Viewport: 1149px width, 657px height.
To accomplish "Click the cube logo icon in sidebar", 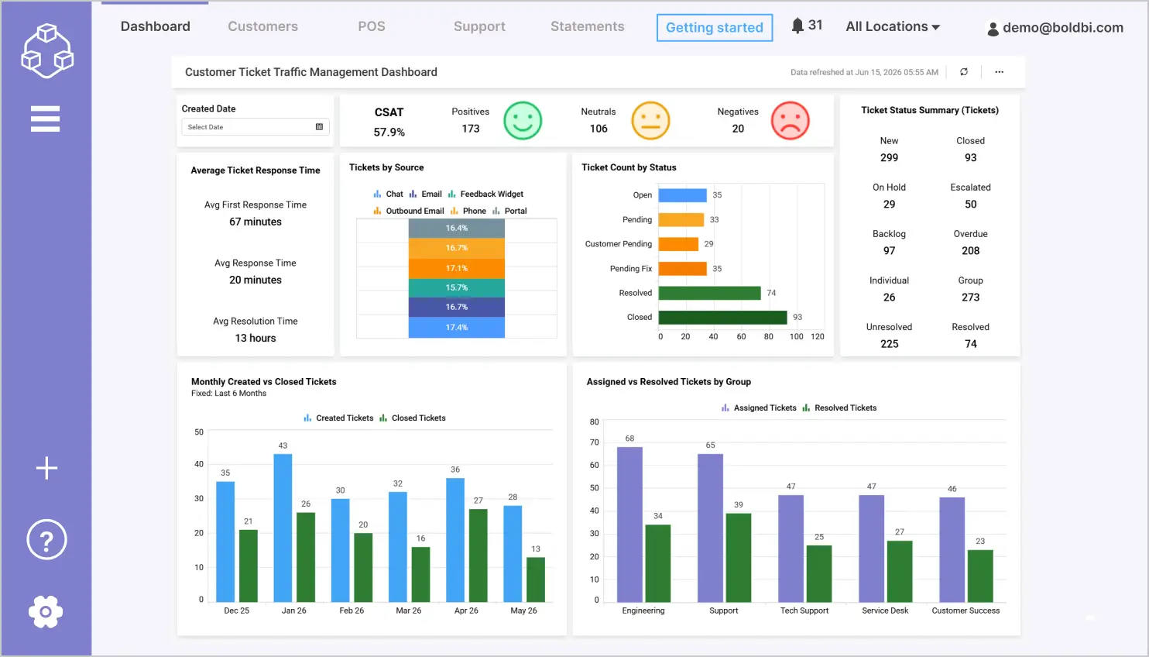I will 46,51.
